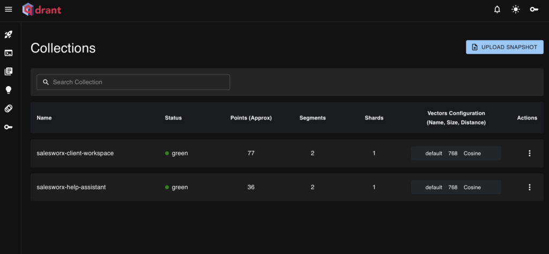Focus the Search Collection field
549x254 pixels.
[133, 82]
